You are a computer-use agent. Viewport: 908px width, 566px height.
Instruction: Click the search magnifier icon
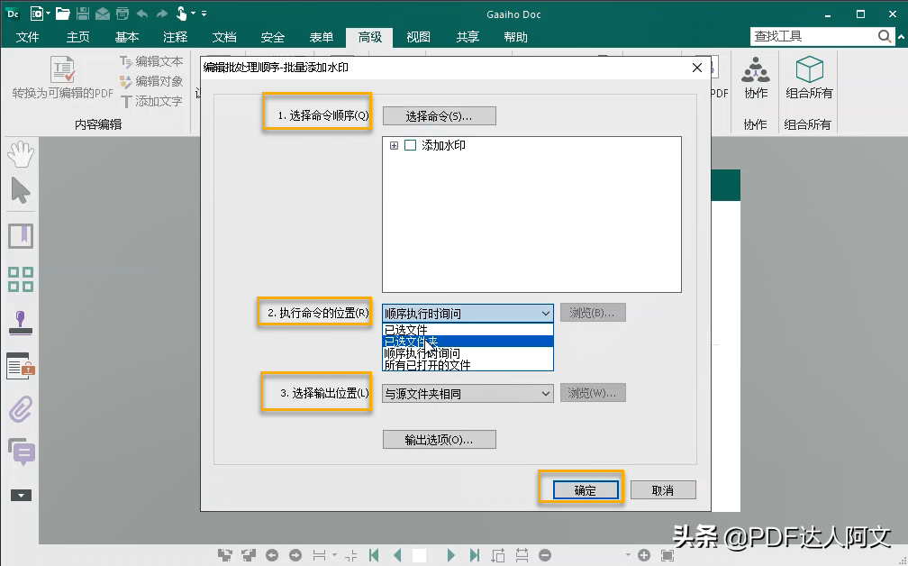[885, 36]
